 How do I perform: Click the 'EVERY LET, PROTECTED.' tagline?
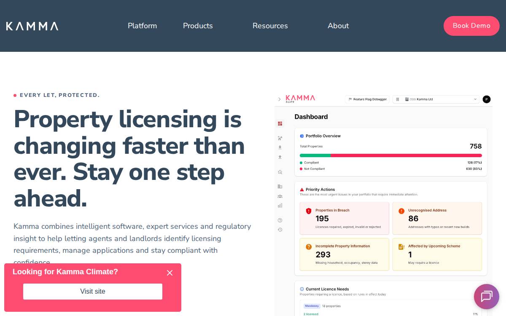click(x=59, y=95)
